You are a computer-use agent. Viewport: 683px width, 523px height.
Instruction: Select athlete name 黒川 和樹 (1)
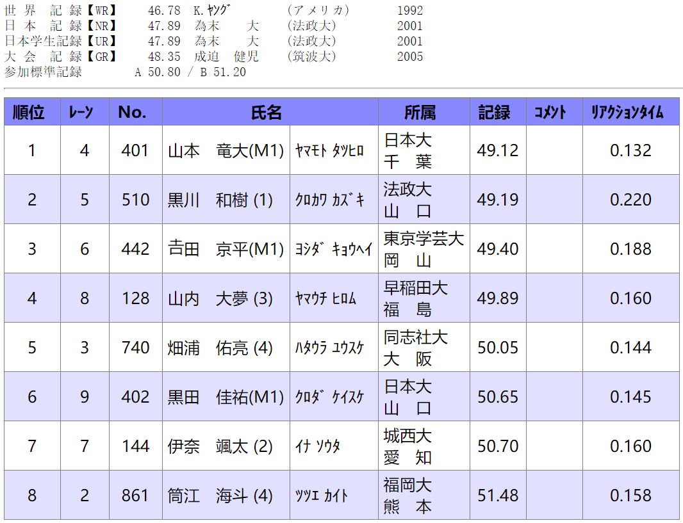pos(220,200)
